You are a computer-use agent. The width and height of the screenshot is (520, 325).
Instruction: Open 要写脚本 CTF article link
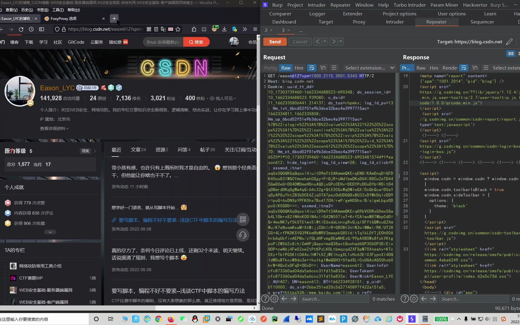(178, 220)
